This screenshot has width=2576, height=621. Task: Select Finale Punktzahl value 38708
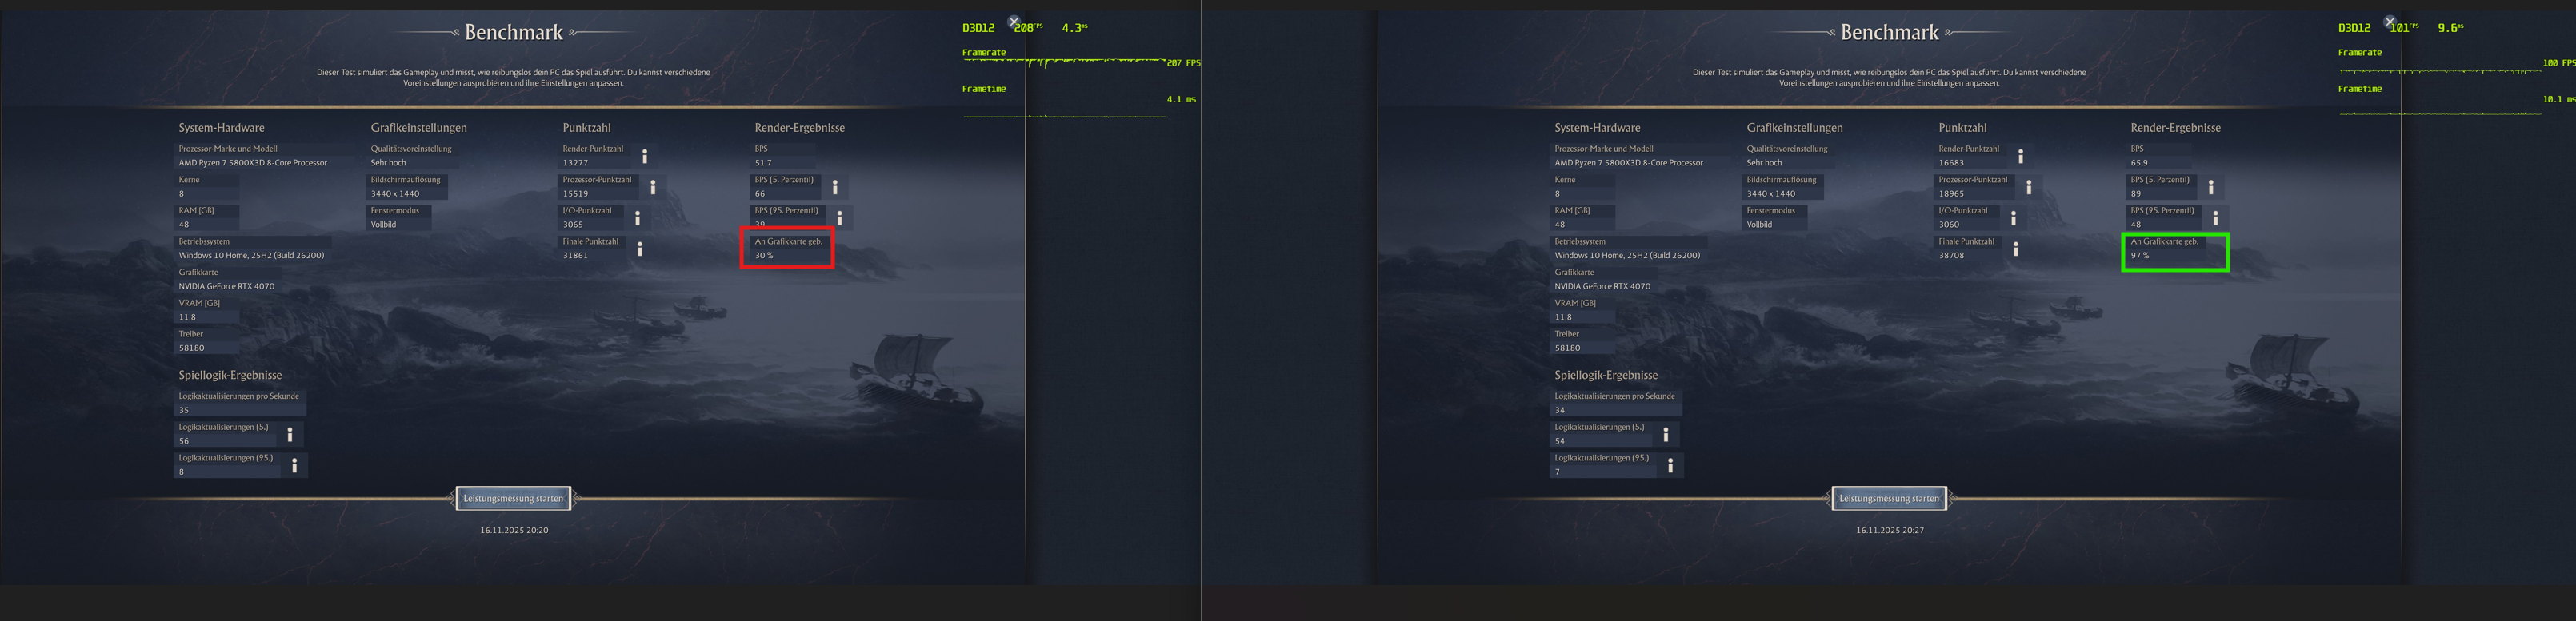(1951, 256)
